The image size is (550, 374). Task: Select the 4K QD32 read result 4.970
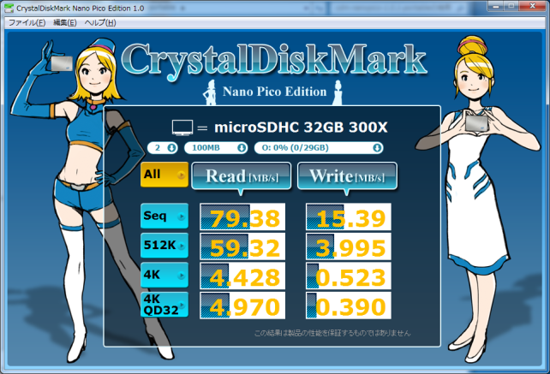pyautogui.click(x=242, y=306)
